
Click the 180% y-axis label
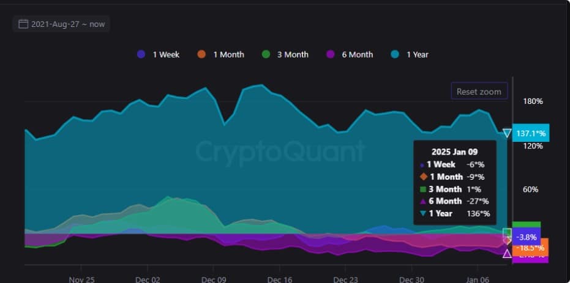coord(533,101)
